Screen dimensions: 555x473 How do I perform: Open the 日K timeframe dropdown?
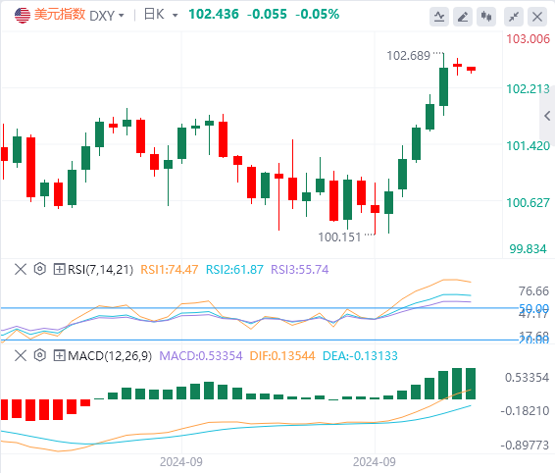point(161,15)
